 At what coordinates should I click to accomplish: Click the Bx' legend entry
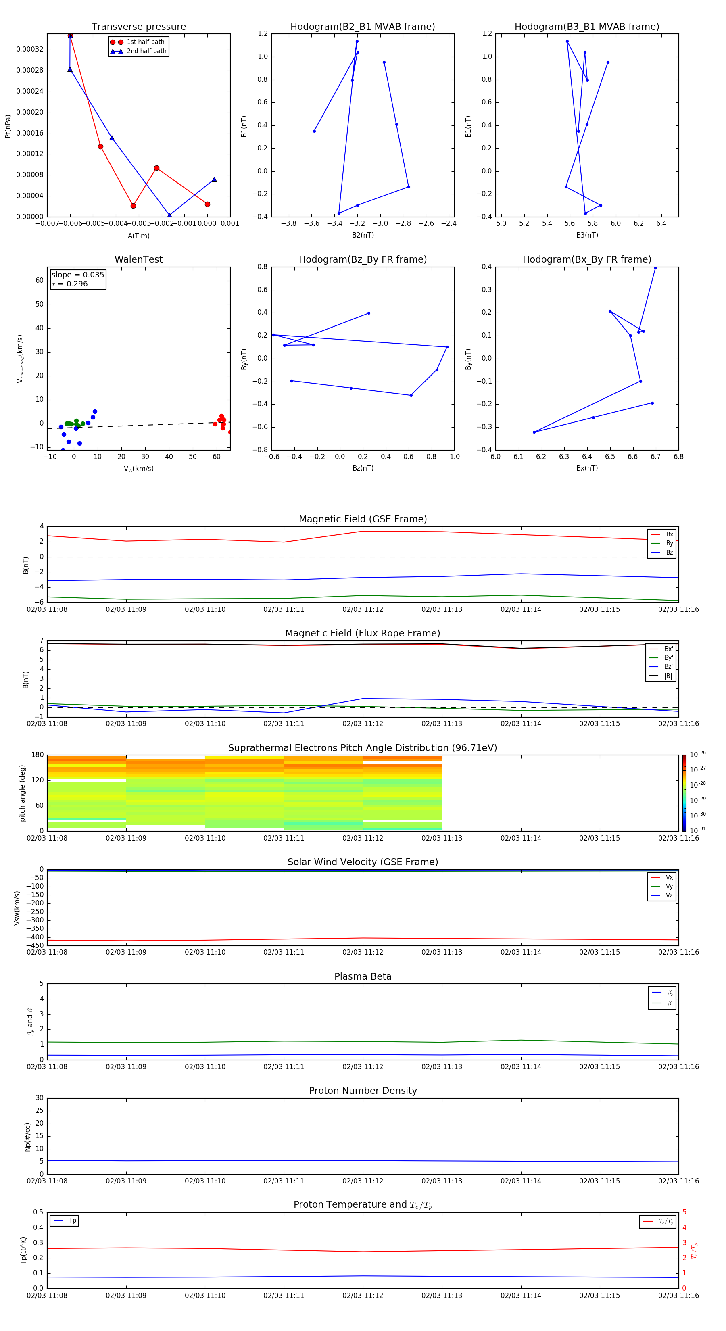point(661,649)
